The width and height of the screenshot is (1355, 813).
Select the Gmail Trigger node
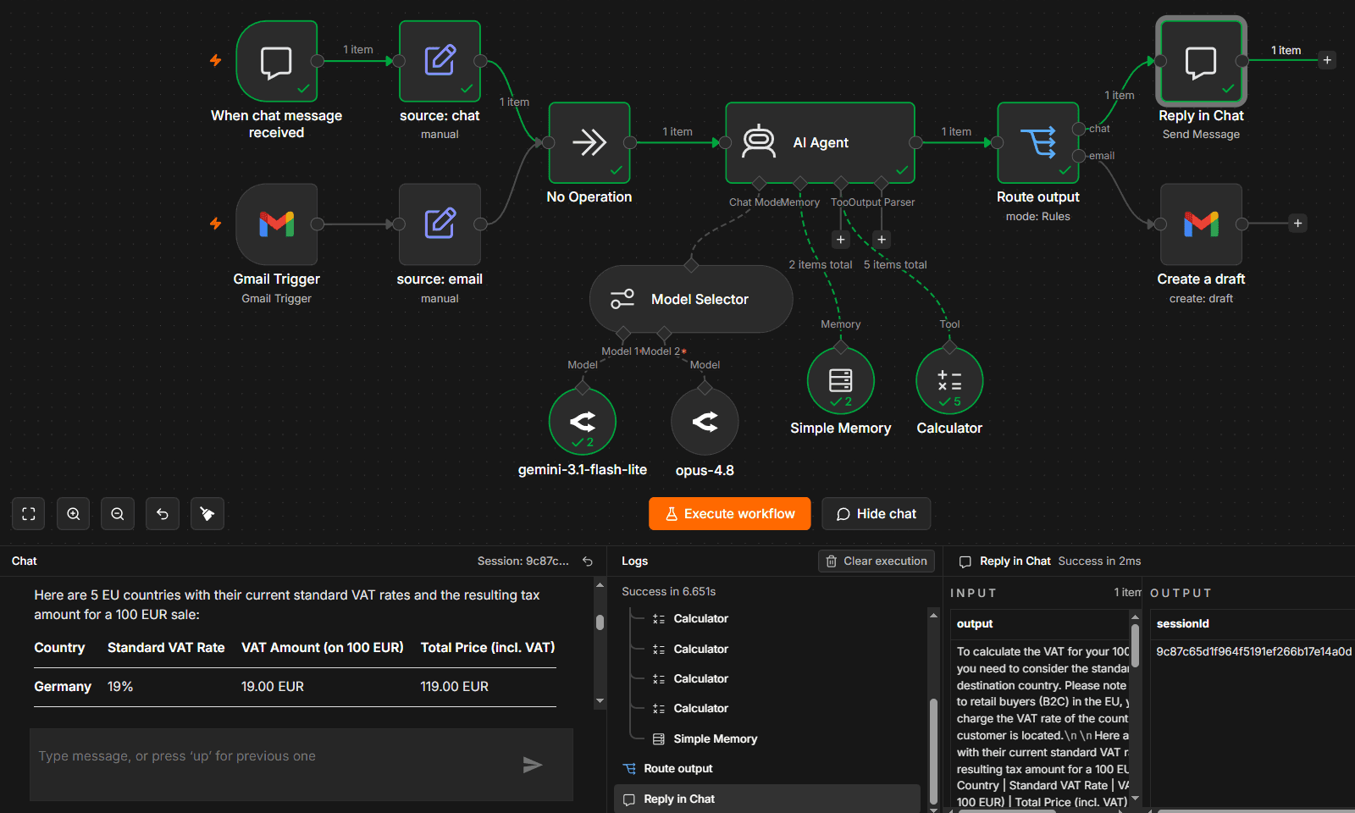277,224
